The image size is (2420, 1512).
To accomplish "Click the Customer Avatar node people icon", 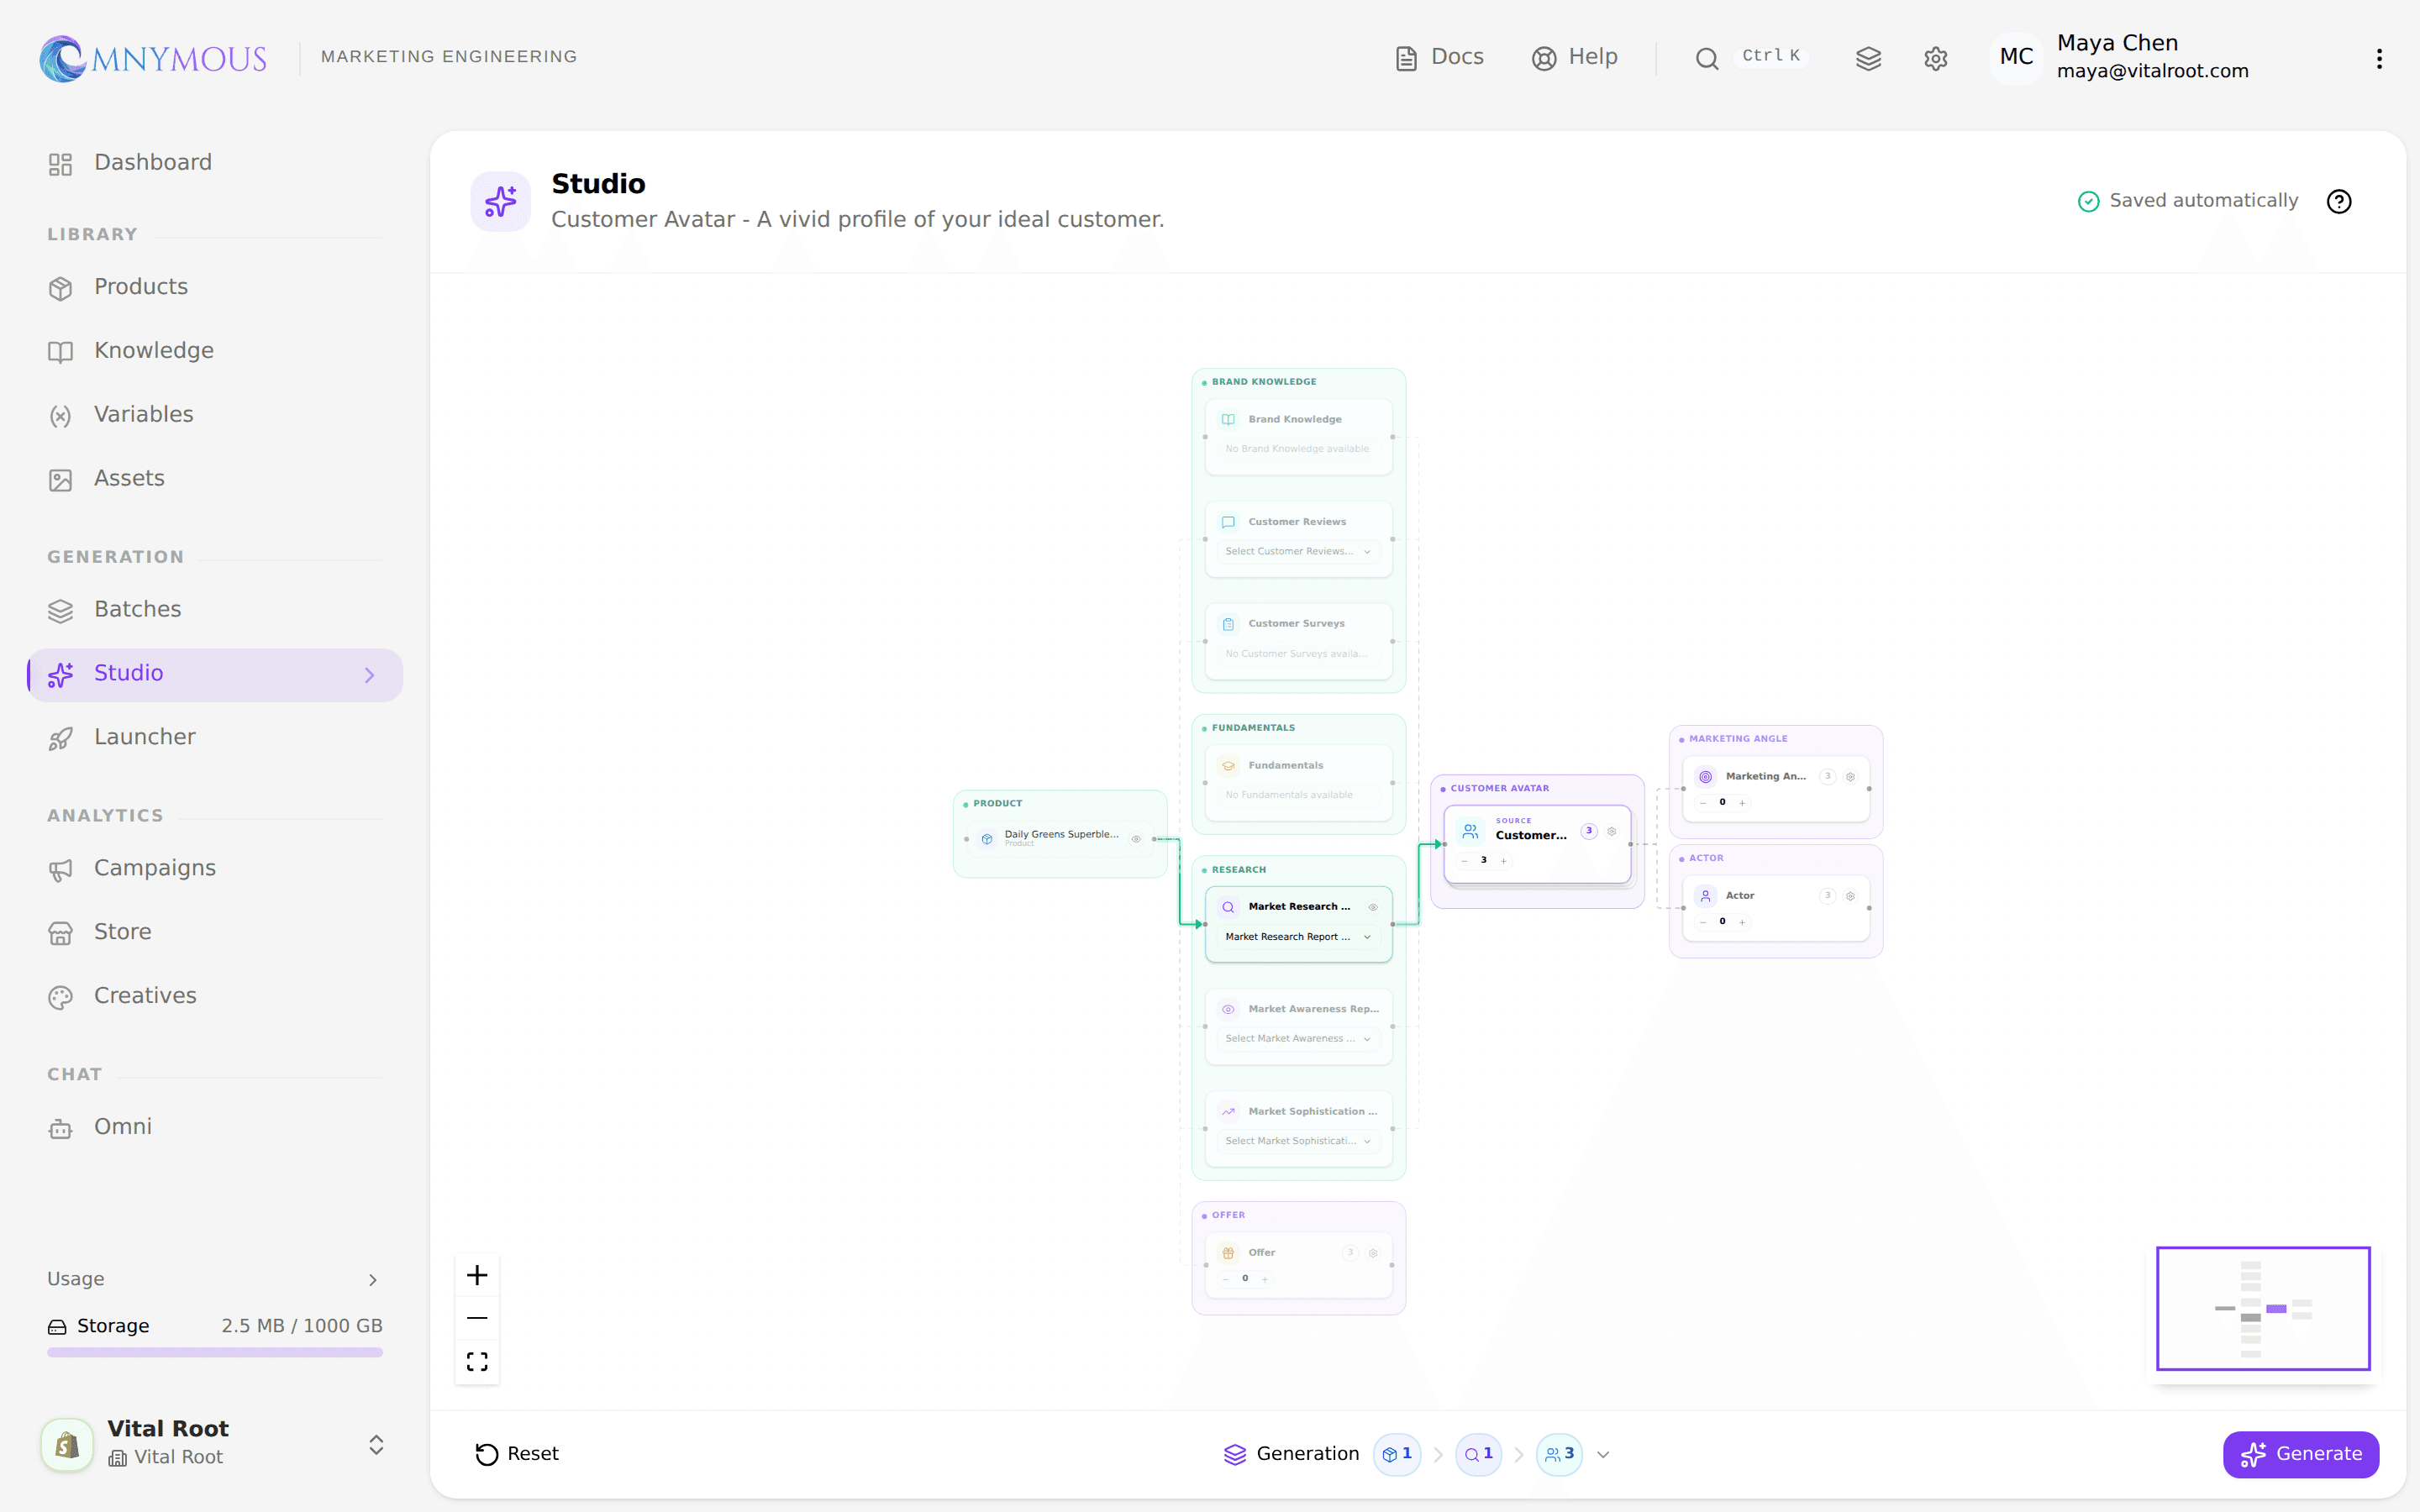I will pyautogui.click(x=1470, y=831).
